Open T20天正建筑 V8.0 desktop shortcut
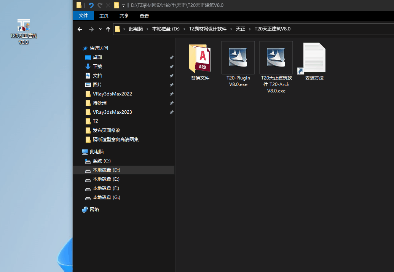The height and width of the screenshot is (272, 394). click(23, 32)
